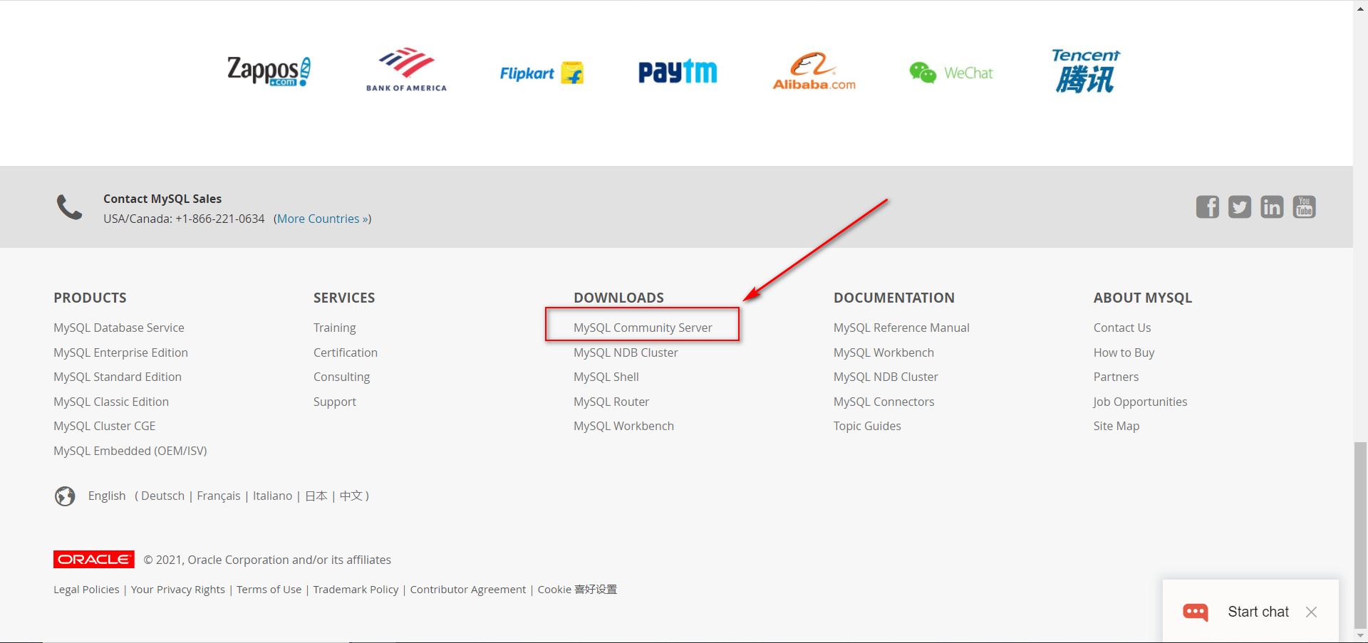Click the Tencent logo

1086,70
